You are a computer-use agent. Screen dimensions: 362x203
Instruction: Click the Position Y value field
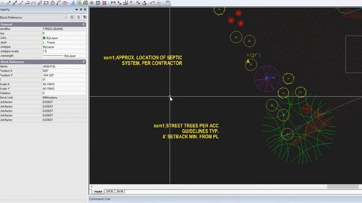pyautogui.click(x=64, y=75)
